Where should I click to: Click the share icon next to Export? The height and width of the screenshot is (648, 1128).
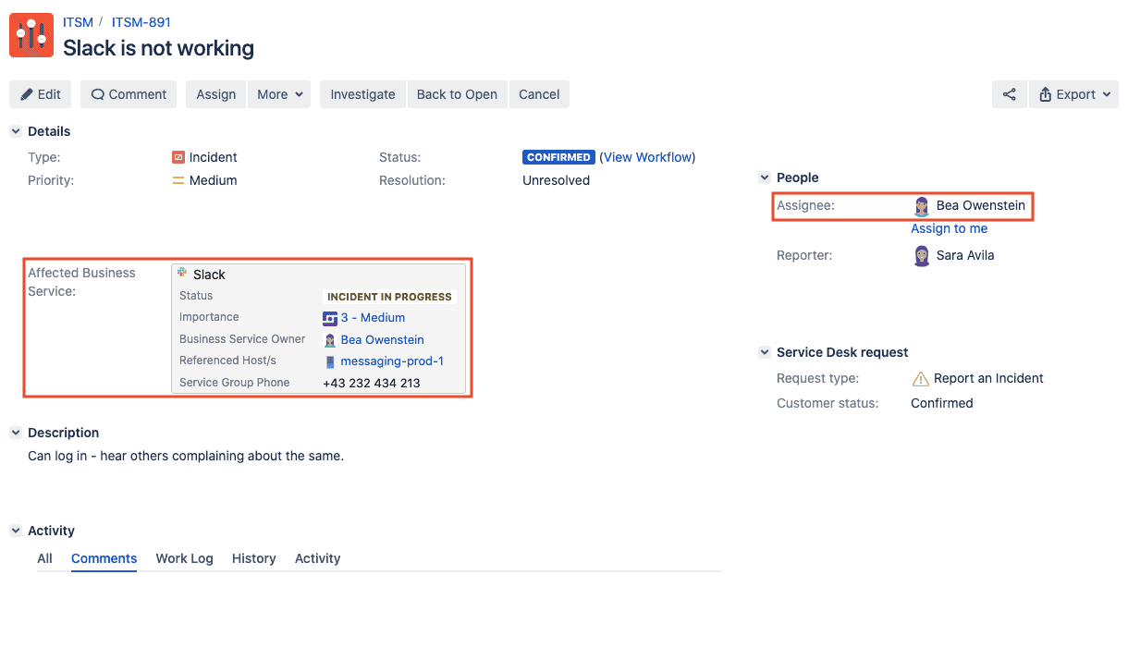(x=1009, y=93)
